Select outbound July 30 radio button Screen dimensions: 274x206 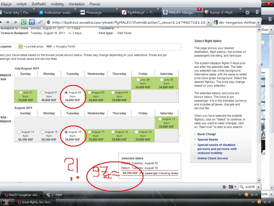(161, 80)
